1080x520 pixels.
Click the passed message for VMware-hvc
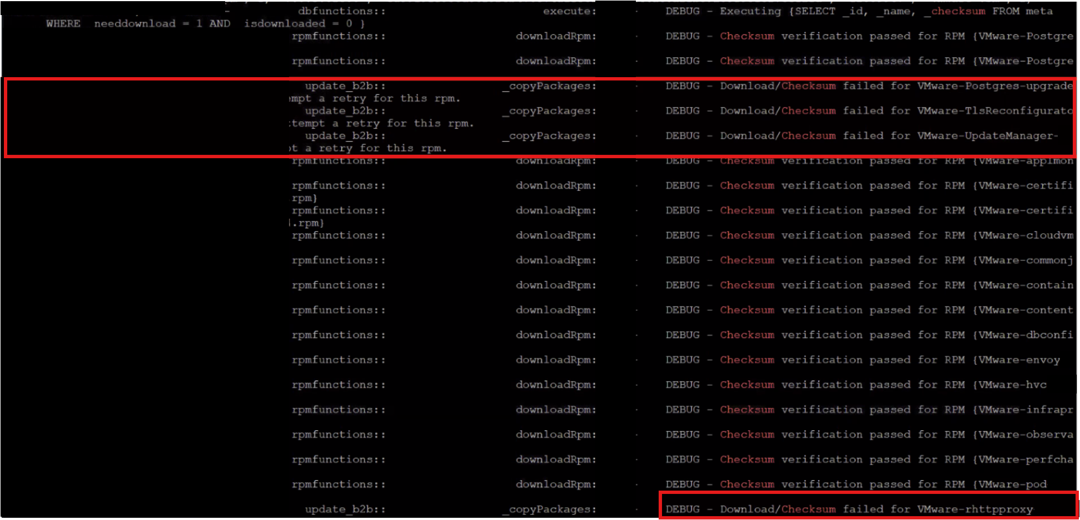[883, 385]
